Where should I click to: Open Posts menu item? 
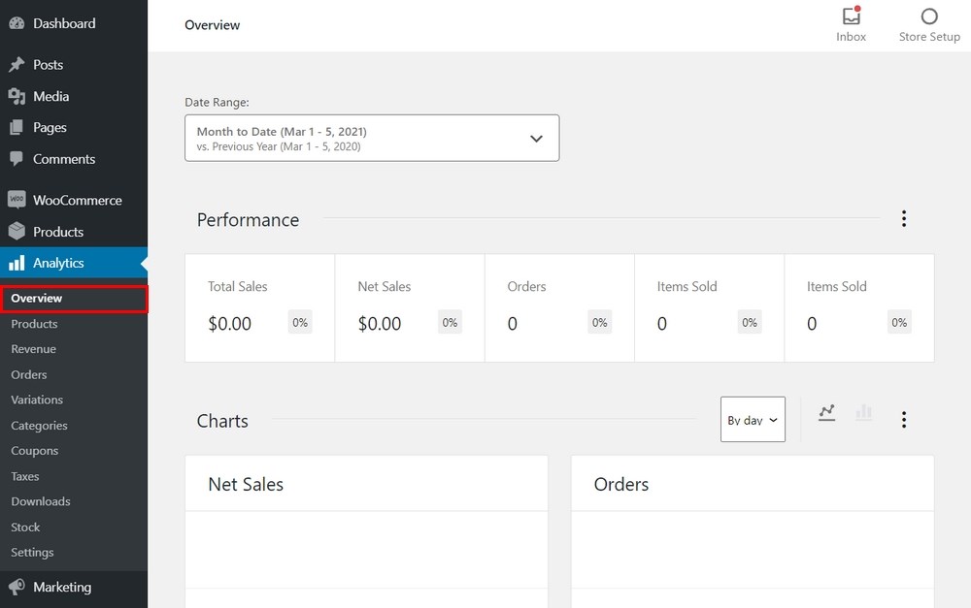tap(74, 64)
